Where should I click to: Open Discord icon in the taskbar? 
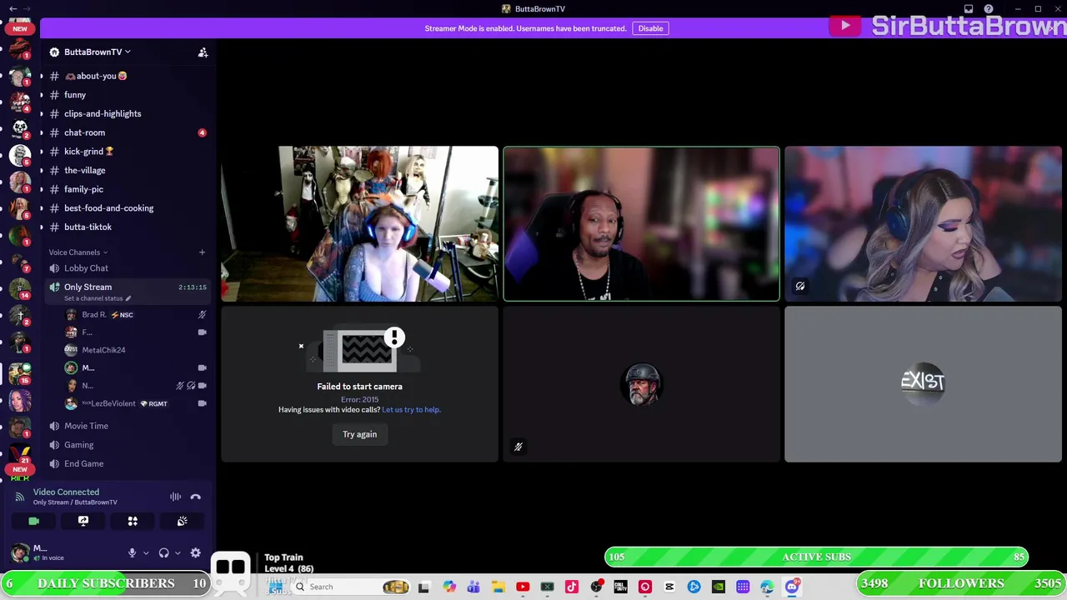pos(792,587)
